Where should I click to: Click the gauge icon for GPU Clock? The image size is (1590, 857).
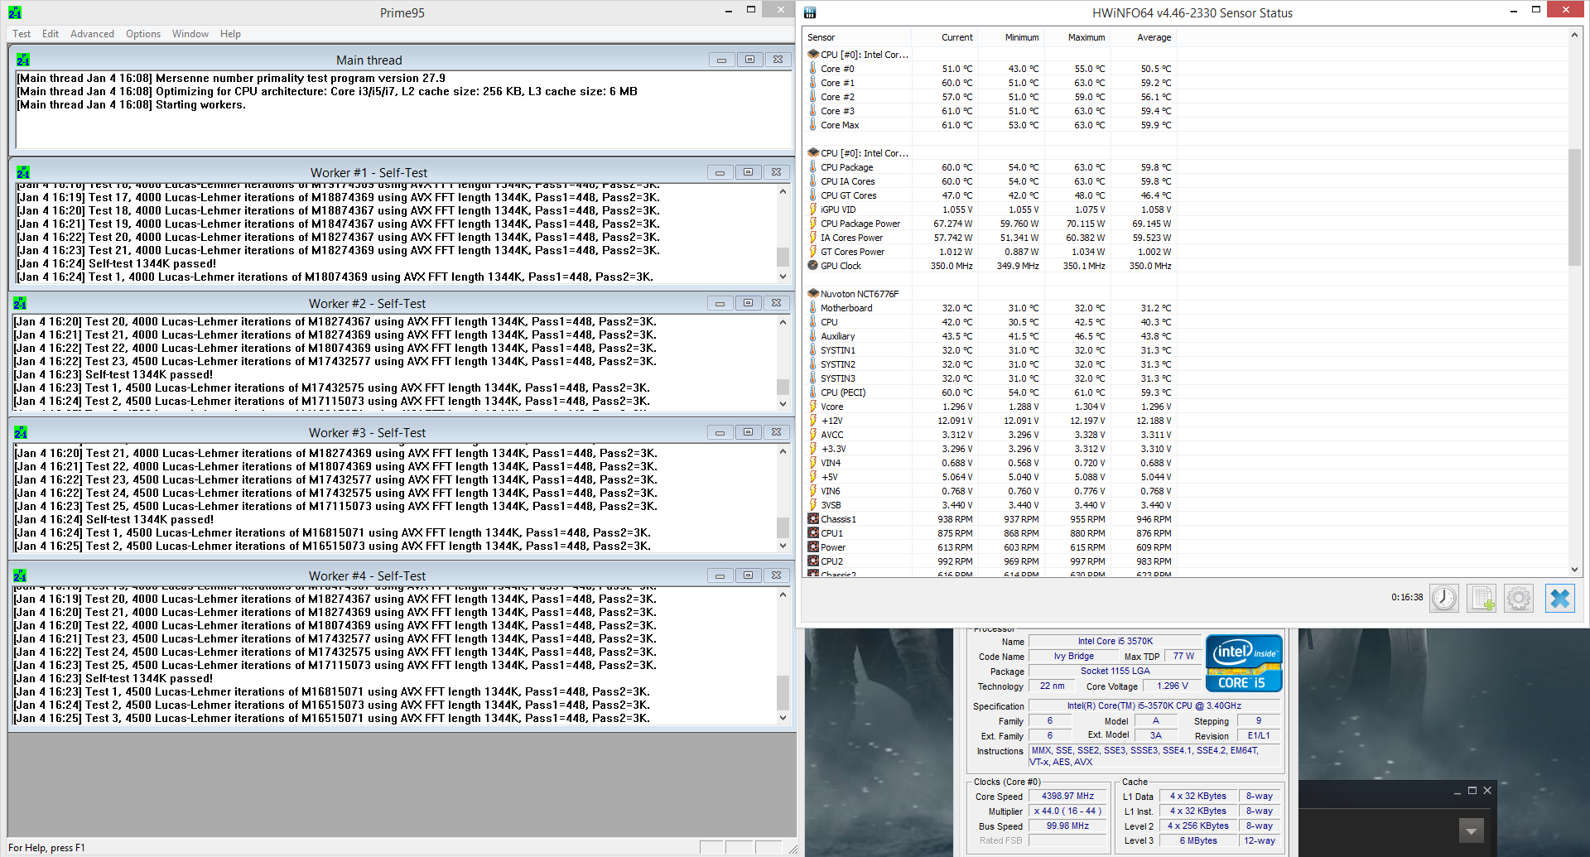(813, 266)
